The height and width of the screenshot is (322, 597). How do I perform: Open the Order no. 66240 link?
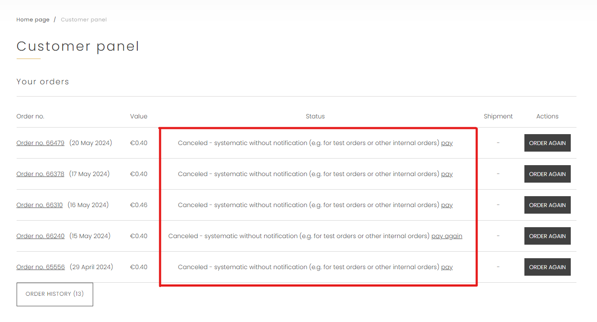coord(40,236)
